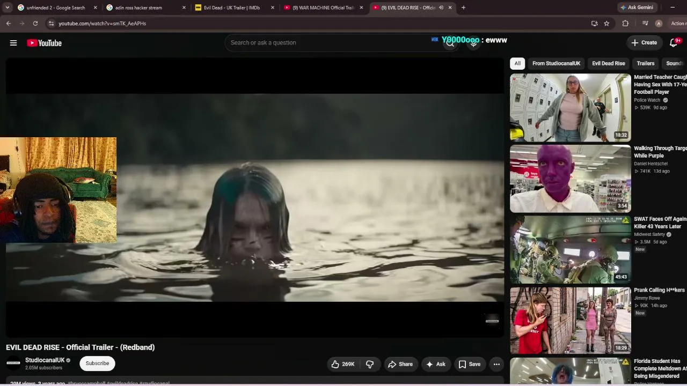The width and height of the screenshot is (687, 386).
Task: Reload the current page
Action: (35, 24)
